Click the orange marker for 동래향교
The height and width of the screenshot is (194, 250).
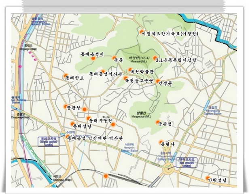[66, 75]
